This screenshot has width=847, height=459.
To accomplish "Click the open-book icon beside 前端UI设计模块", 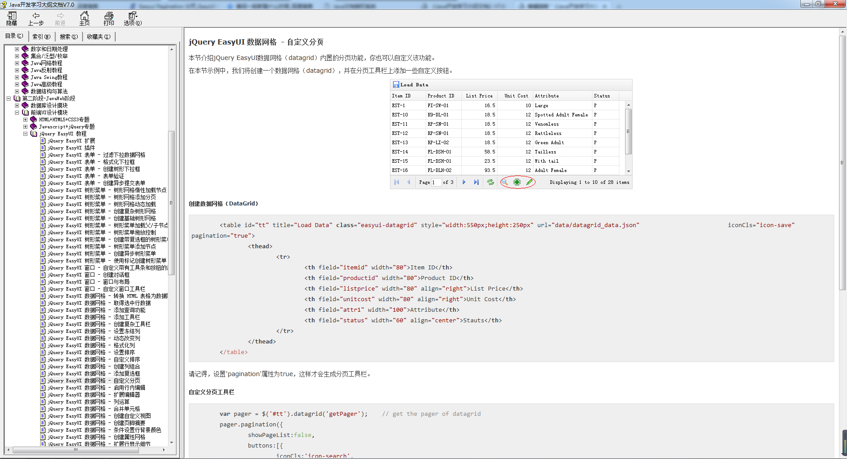I will [25, 112].
